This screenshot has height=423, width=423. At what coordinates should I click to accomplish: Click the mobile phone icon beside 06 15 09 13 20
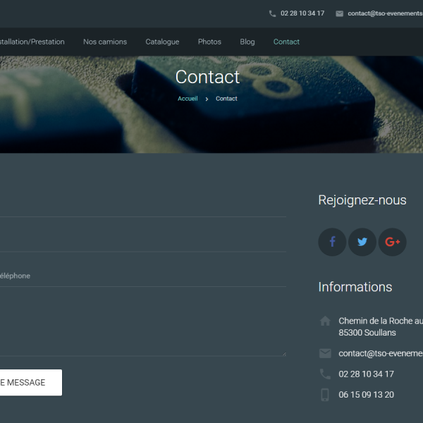(x=325, y=395)
